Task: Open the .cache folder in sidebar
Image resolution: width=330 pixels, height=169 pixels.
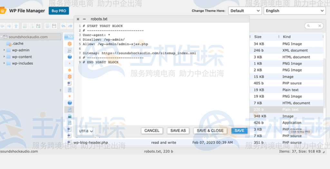Action: 18,44
